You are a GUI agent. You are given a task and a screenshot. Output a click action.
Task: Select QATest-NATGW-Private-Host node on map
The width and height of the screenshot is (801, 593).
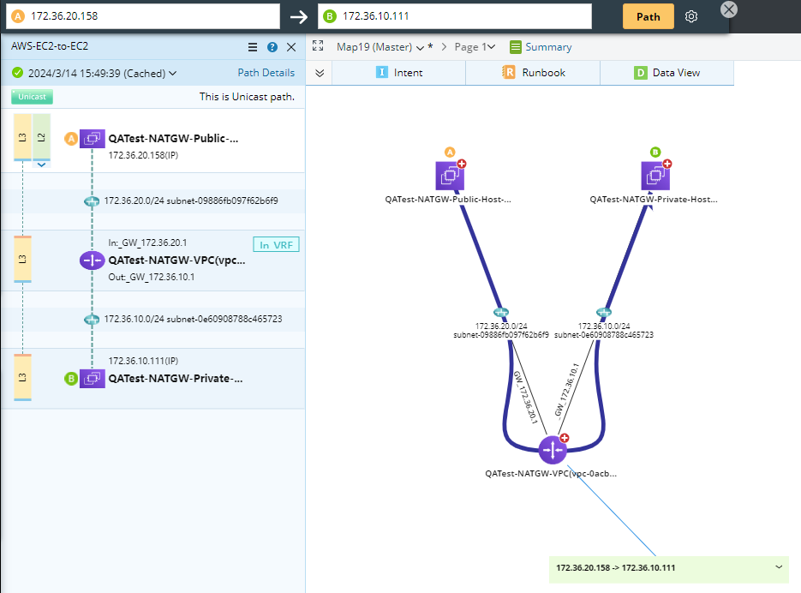pyautogui.click(x=655, y=177)
